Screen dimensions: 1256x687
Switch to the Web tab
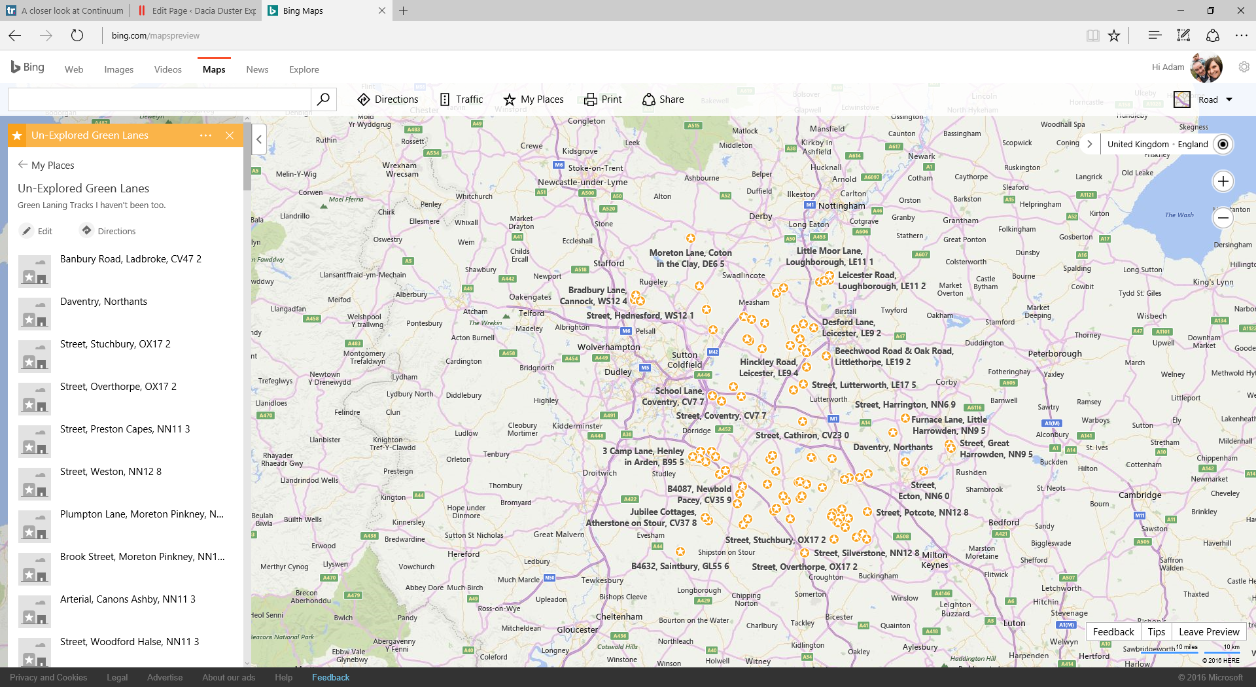tap(74, 69)
